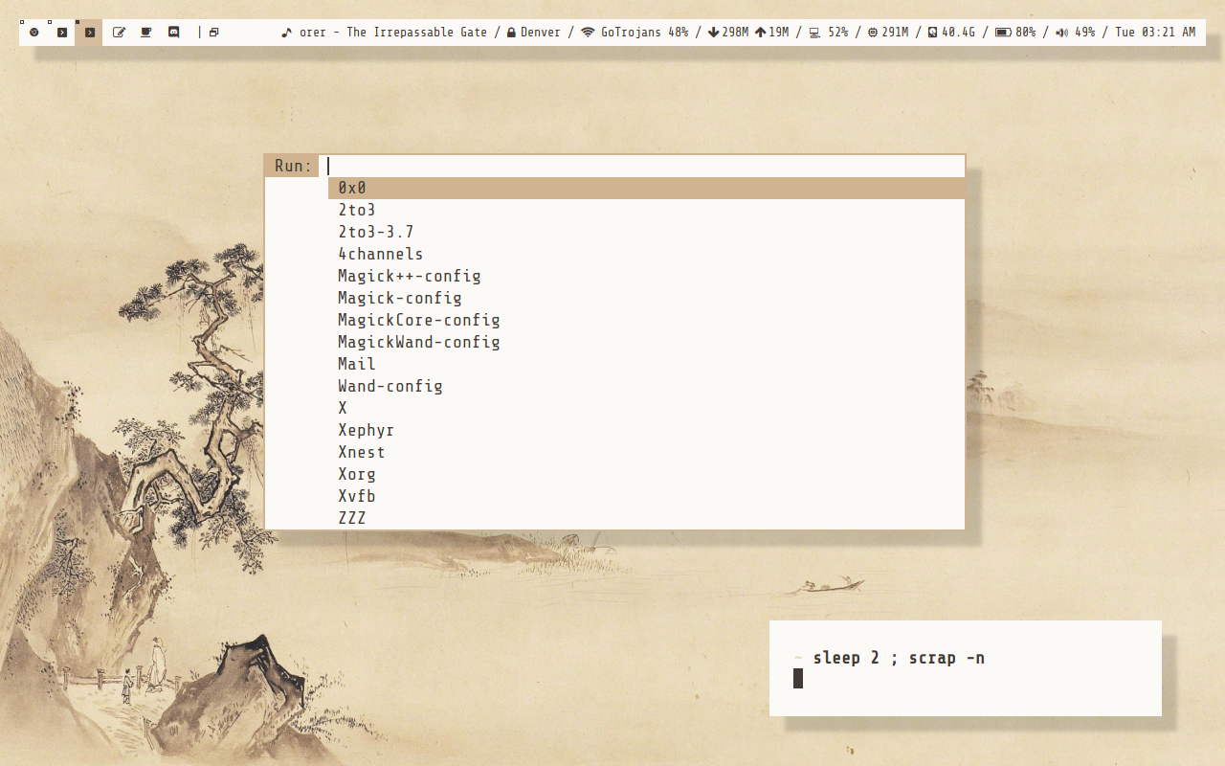
Task: Switch to the first workspace with the browser icon
Action: 33,33
